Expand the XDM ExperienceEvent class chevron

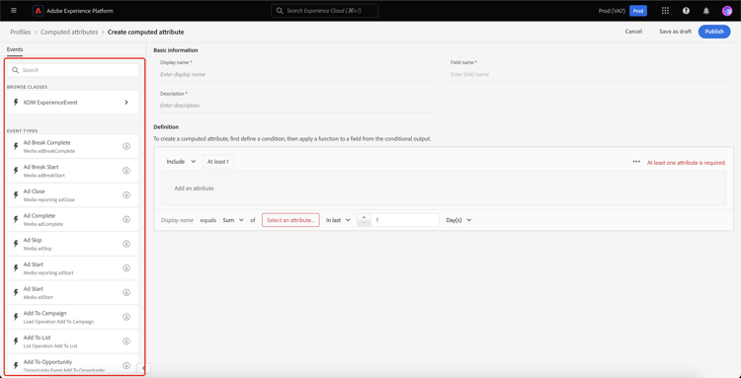[x=126, y=103]
